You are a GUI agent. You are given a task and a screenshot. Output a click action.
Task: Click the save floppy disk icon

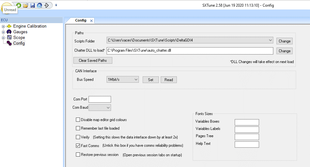[x=33, y=5]
